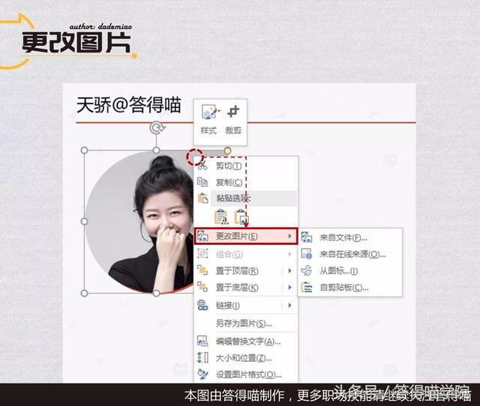Click the paste clipboard icon beside 粘贴选项
The image size is (480, 406).
[202, 199]
